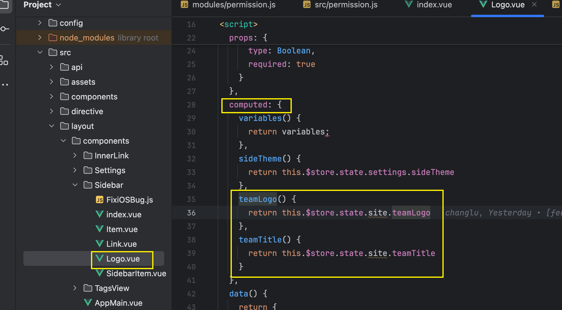Expand the node_modules folder
Screen dimensions: 562x310
point(40,38)
